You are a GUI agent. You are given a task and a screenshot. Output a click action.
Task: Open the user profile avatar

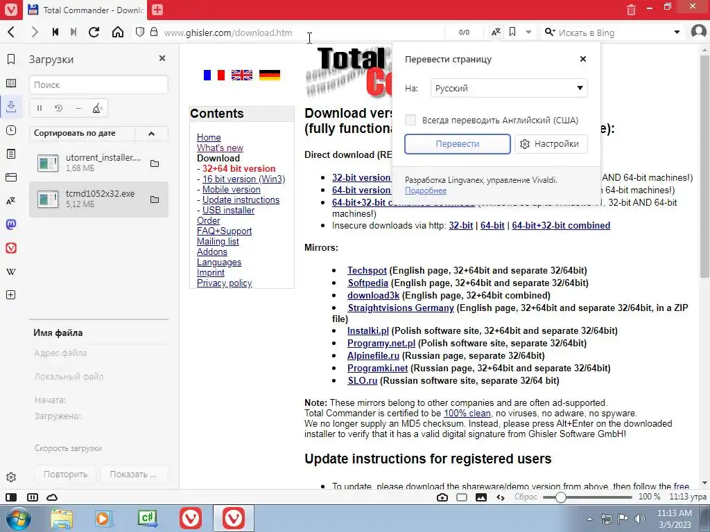pyautogui.click(x=699, y=32)
